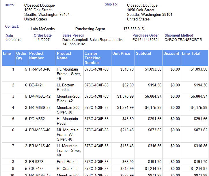Click the Product Number column header
The height and width of the screenshot is (176, 209).
[42, 58]
